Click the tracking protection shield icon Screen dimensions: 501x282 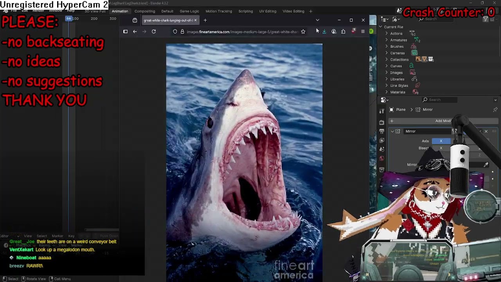coord(175,32)
